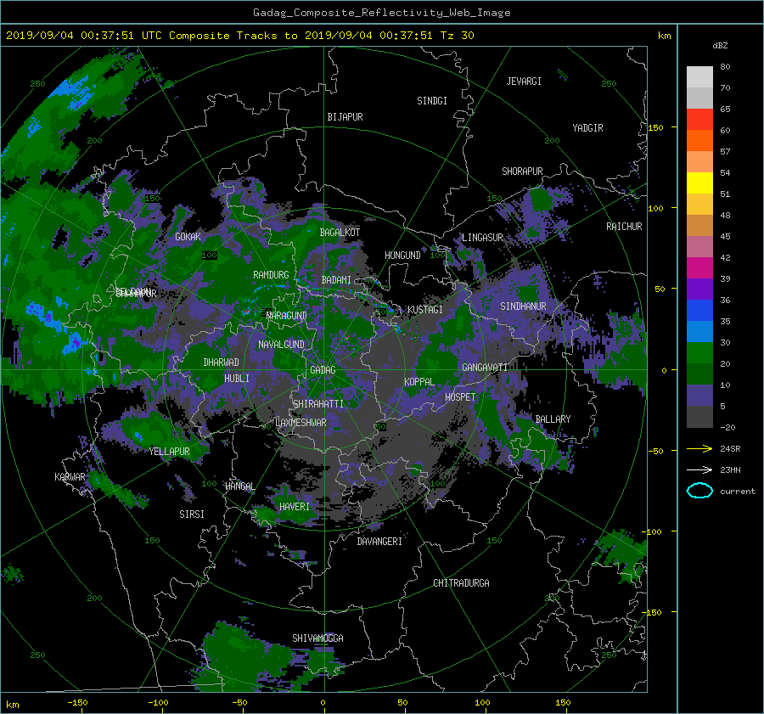Click the UTC Composite Tracks timestamp header

(239, 36)
